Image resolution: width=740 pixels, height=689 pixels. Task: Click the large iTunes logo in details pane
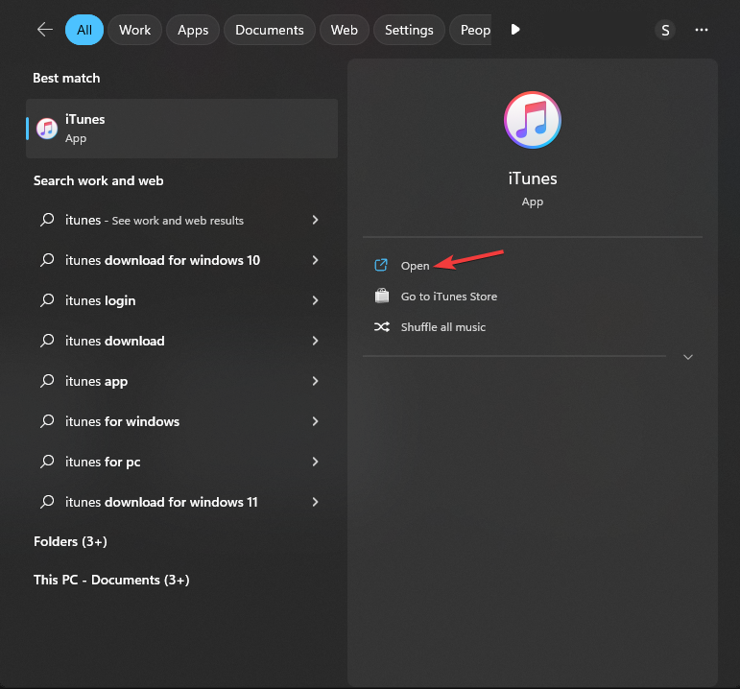point(533,120)
